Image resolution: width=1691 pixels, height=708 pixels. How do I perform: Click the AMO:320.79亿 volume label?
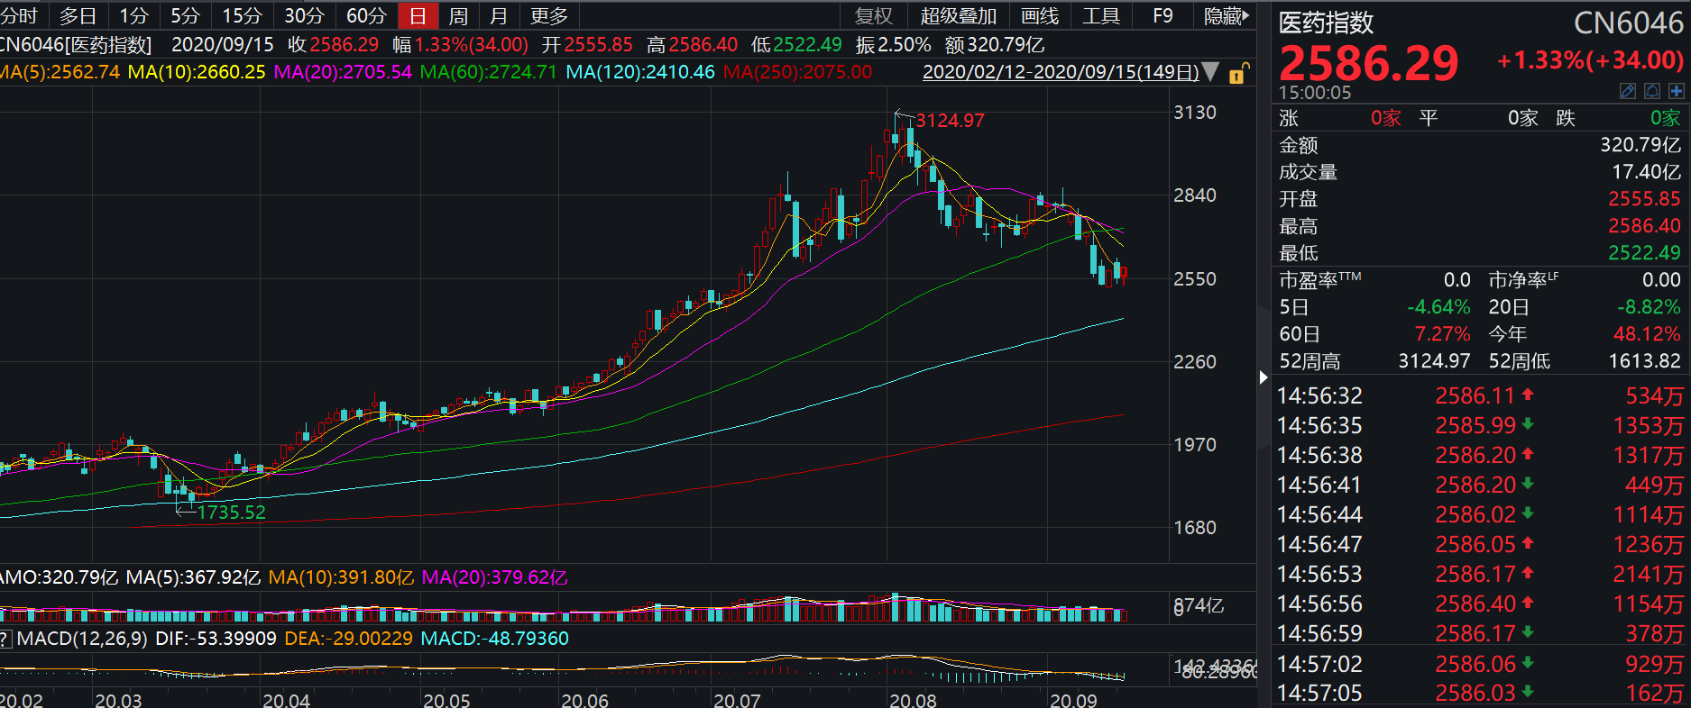60,577
